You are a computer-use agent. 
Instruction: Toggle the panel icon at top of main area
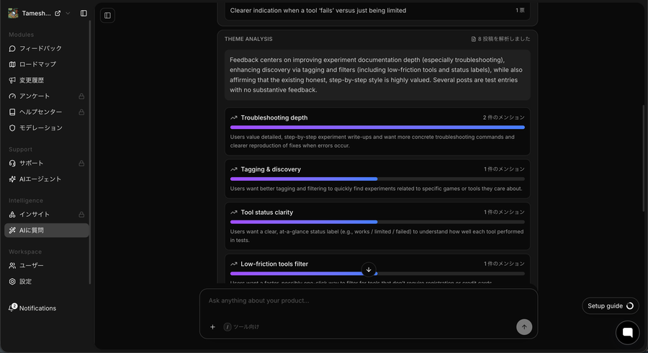coord(107,15)
